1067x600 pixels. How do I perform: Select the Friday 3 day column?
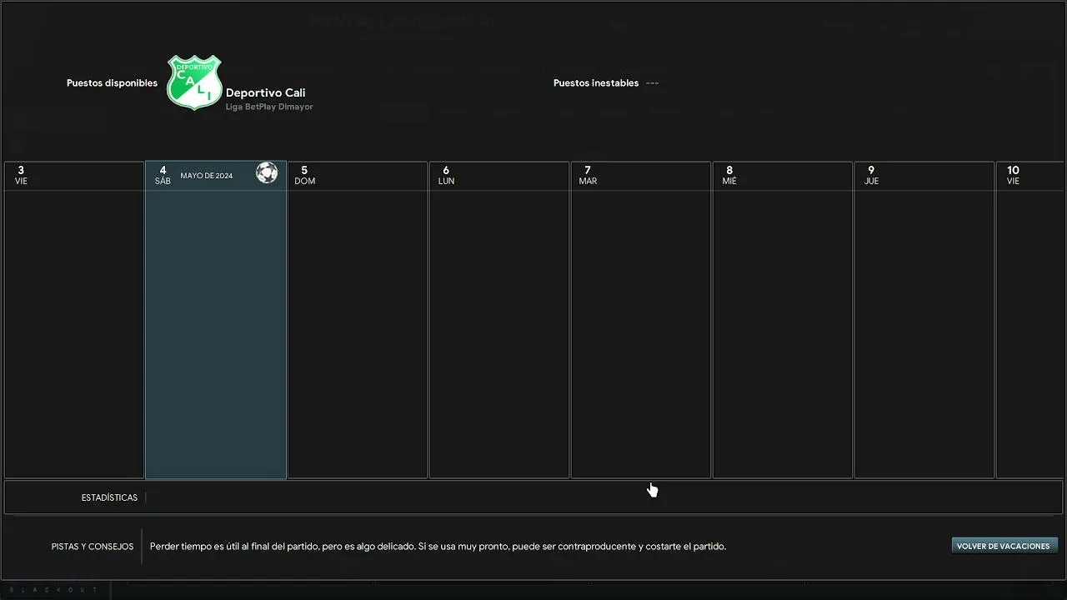[x=74, y=320]
